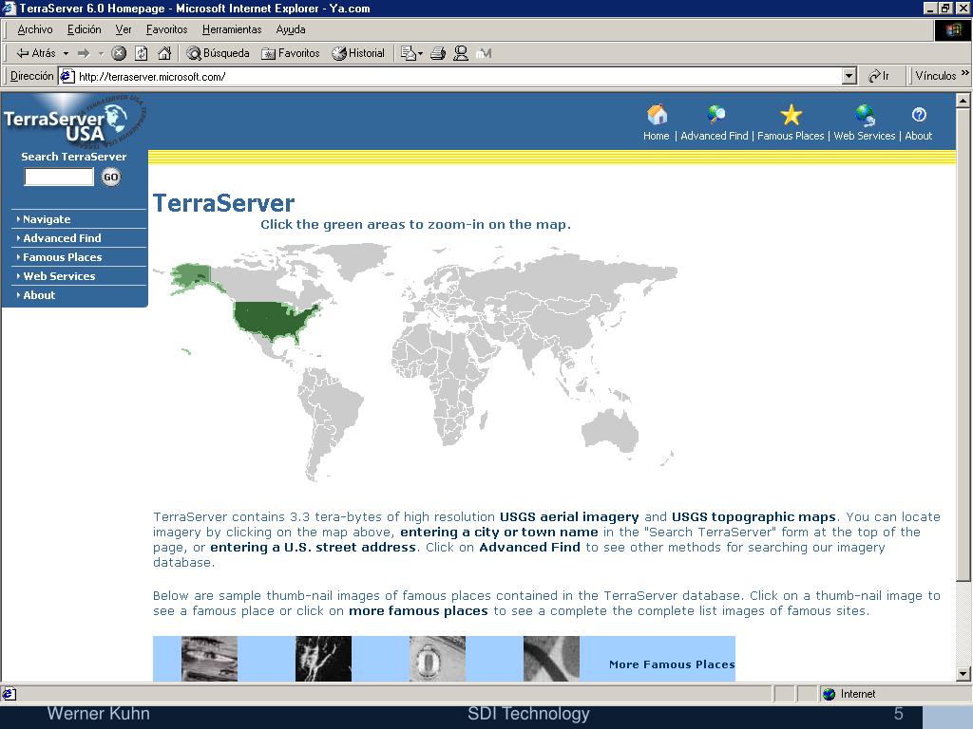Click the Dirección address label
The height and width of the screenshot is (729, 973).
coord(31,76)
